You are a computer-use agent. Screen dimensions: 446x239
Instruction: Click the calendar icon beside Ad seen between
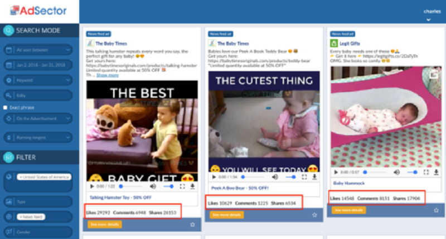point(9,50)
